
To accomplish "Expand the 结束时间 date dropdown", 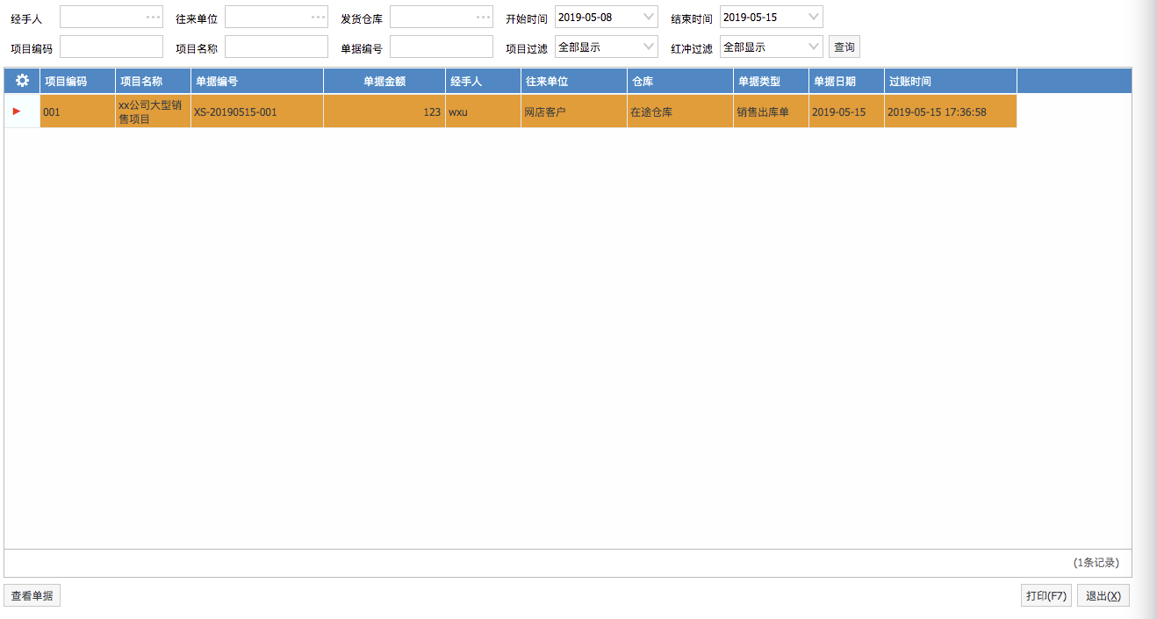I will click(x=814, y=17).
